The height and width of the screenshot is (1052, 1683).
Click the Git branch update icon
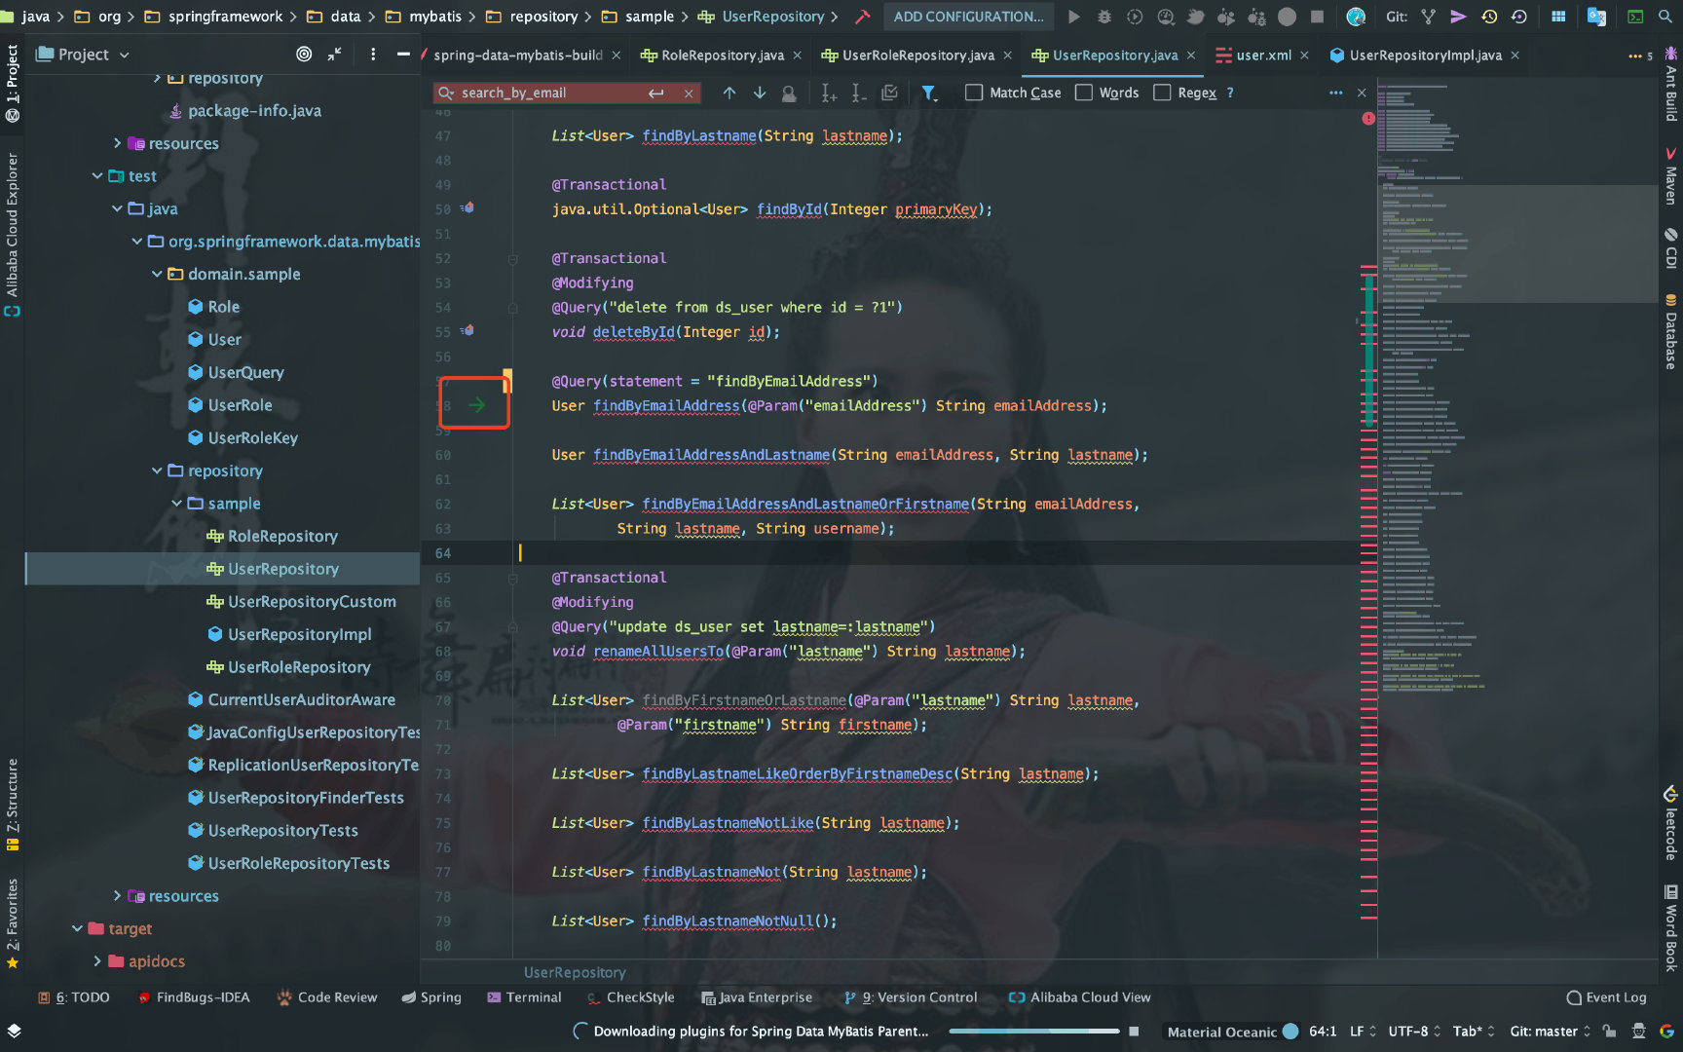(1428, 17)
